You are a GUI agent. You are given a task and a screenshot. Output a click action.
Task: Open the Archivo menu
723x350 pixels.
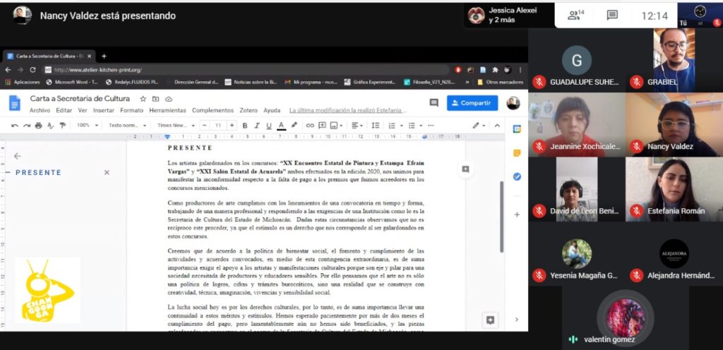pyautogui.click(x=40, y=111)
